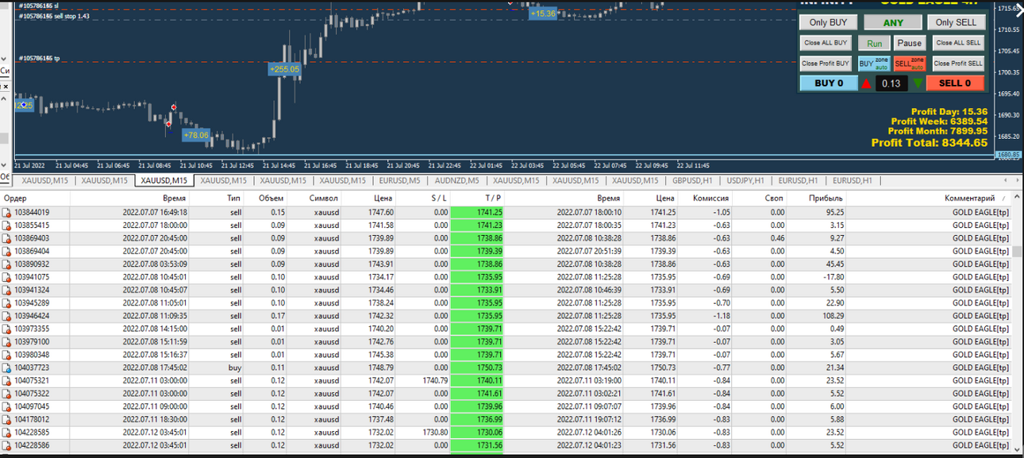Select the Only BUY mode
Screen dimensions: 1024x458
pyautogui.click(x=828, y=22)
